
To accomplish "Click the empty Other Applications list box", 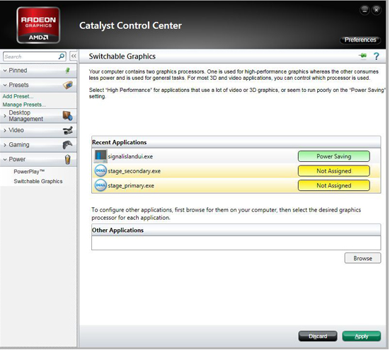I will tap(236, 243).
